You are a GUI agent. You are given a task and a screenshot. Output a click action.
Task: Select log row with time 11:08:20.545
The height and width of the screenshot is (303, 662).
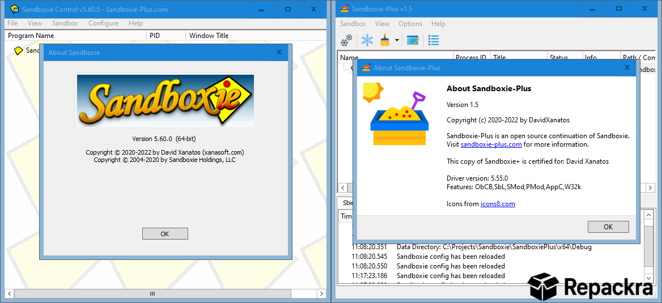[x=491, y=257]
